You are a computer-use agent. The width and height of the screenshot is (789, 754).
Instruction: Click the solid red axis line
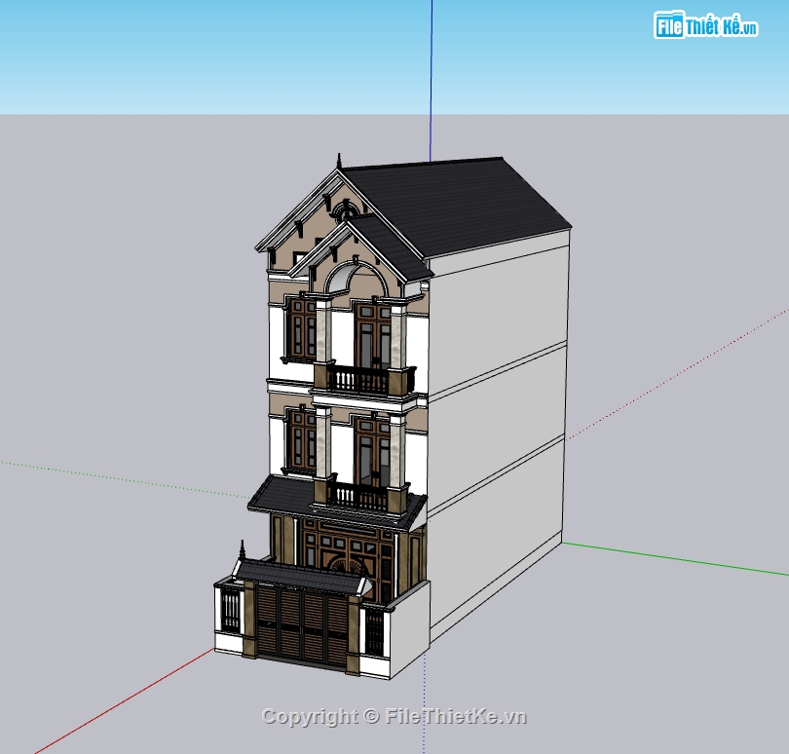(125, 701)
